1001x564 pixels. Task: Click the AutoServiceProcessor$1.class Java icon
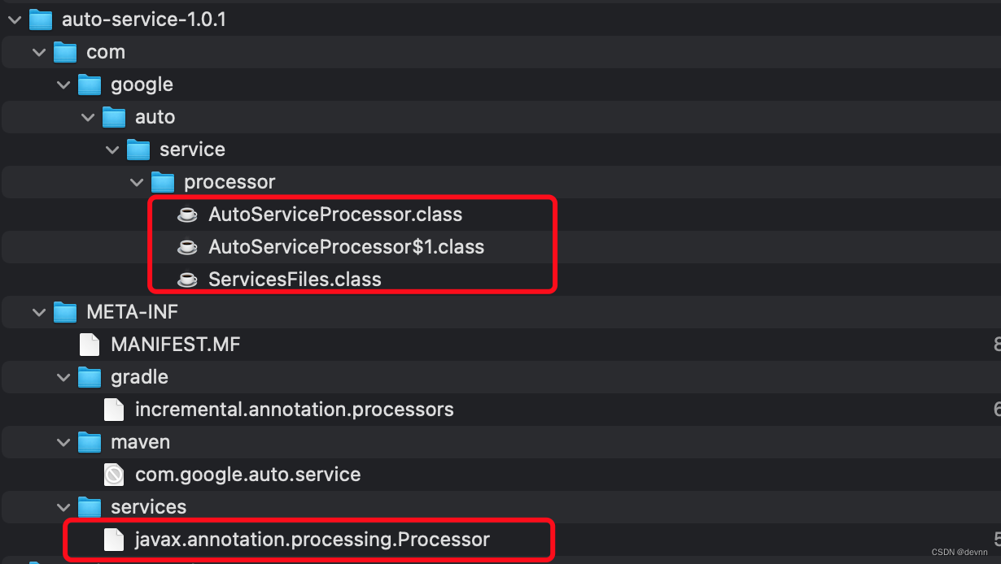coord(187,247)
